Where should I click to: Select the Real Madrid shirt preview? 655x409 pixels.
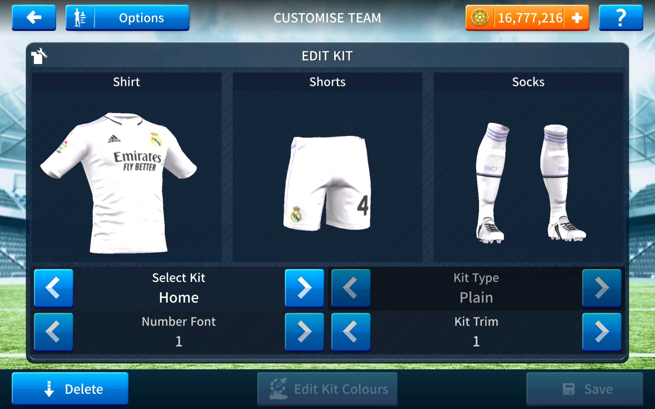pyautogui.click(x=118, y=183)
